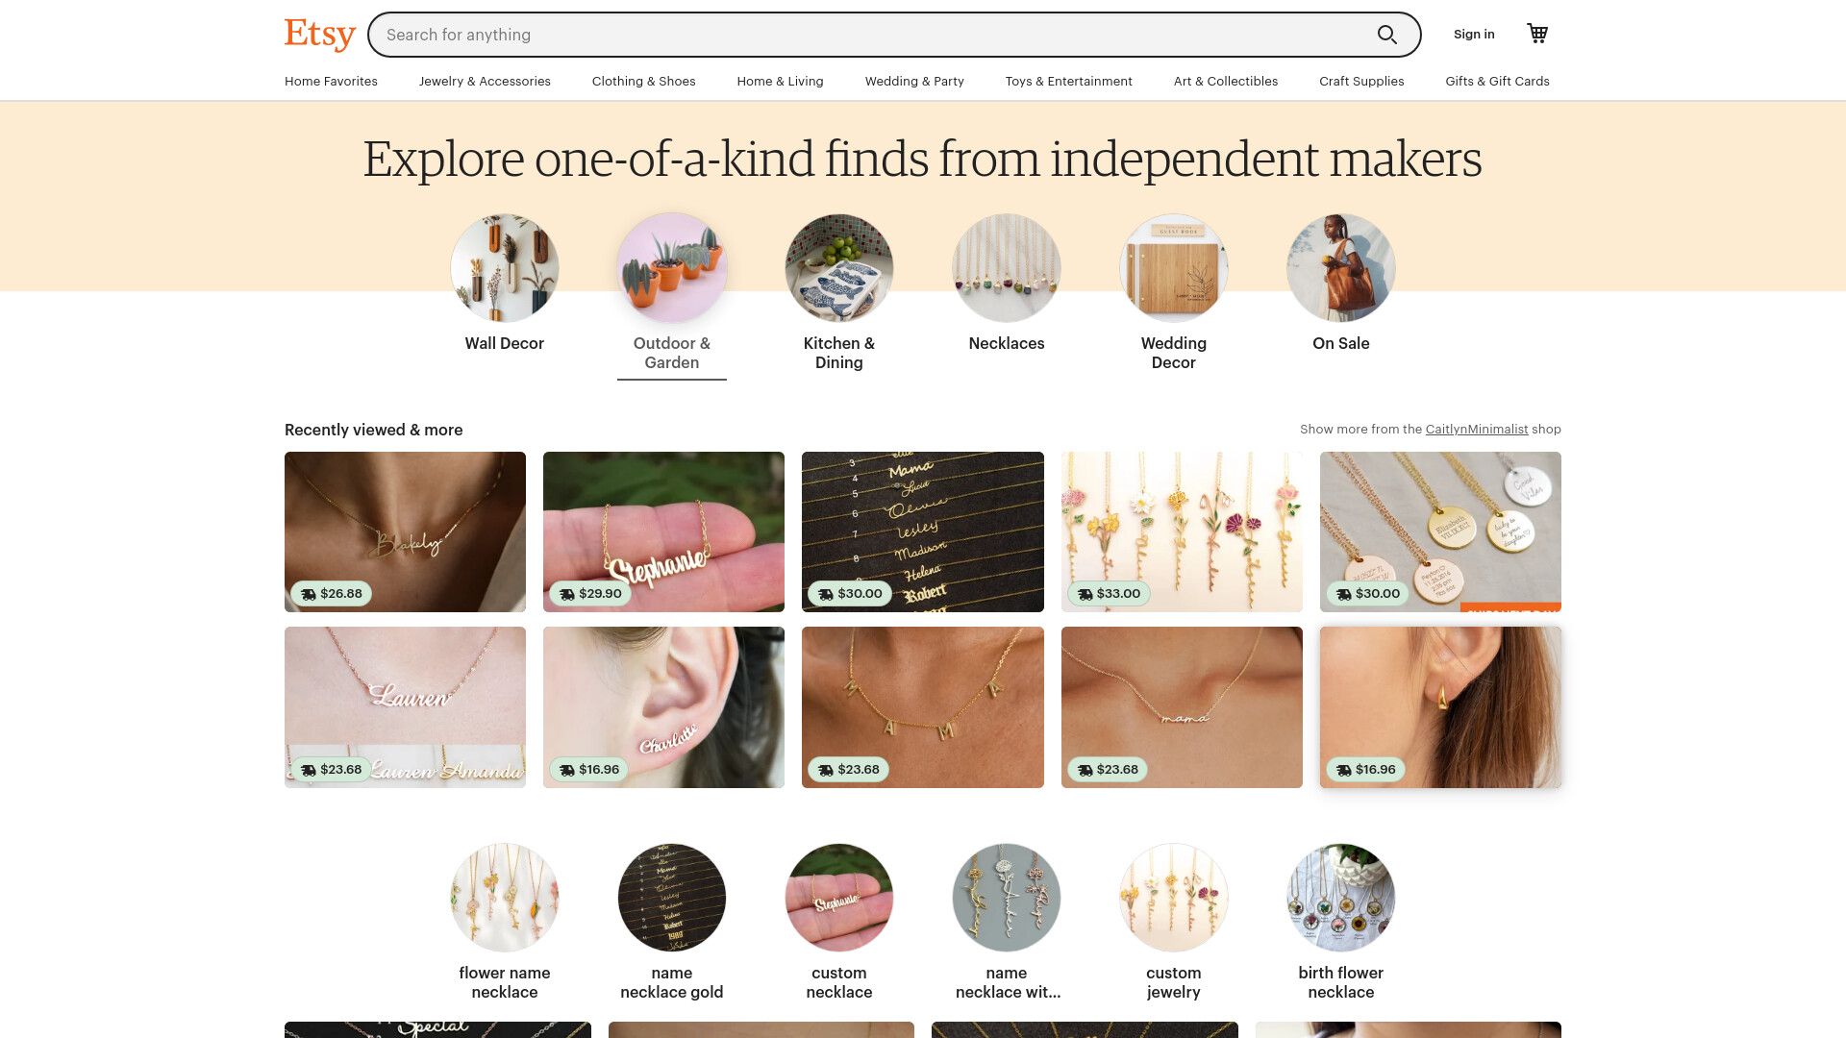Click the magnifying glass search icon

[1386, 35]
